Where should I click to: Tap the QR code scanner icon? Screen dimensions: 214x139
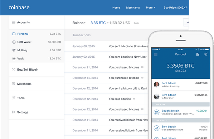click(x=198, y=54)
